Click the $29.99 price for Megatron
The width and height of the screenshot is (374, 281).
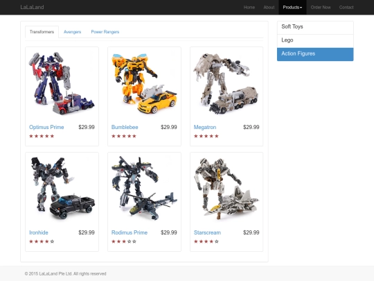pyautogui.click(x=251, y=127)
